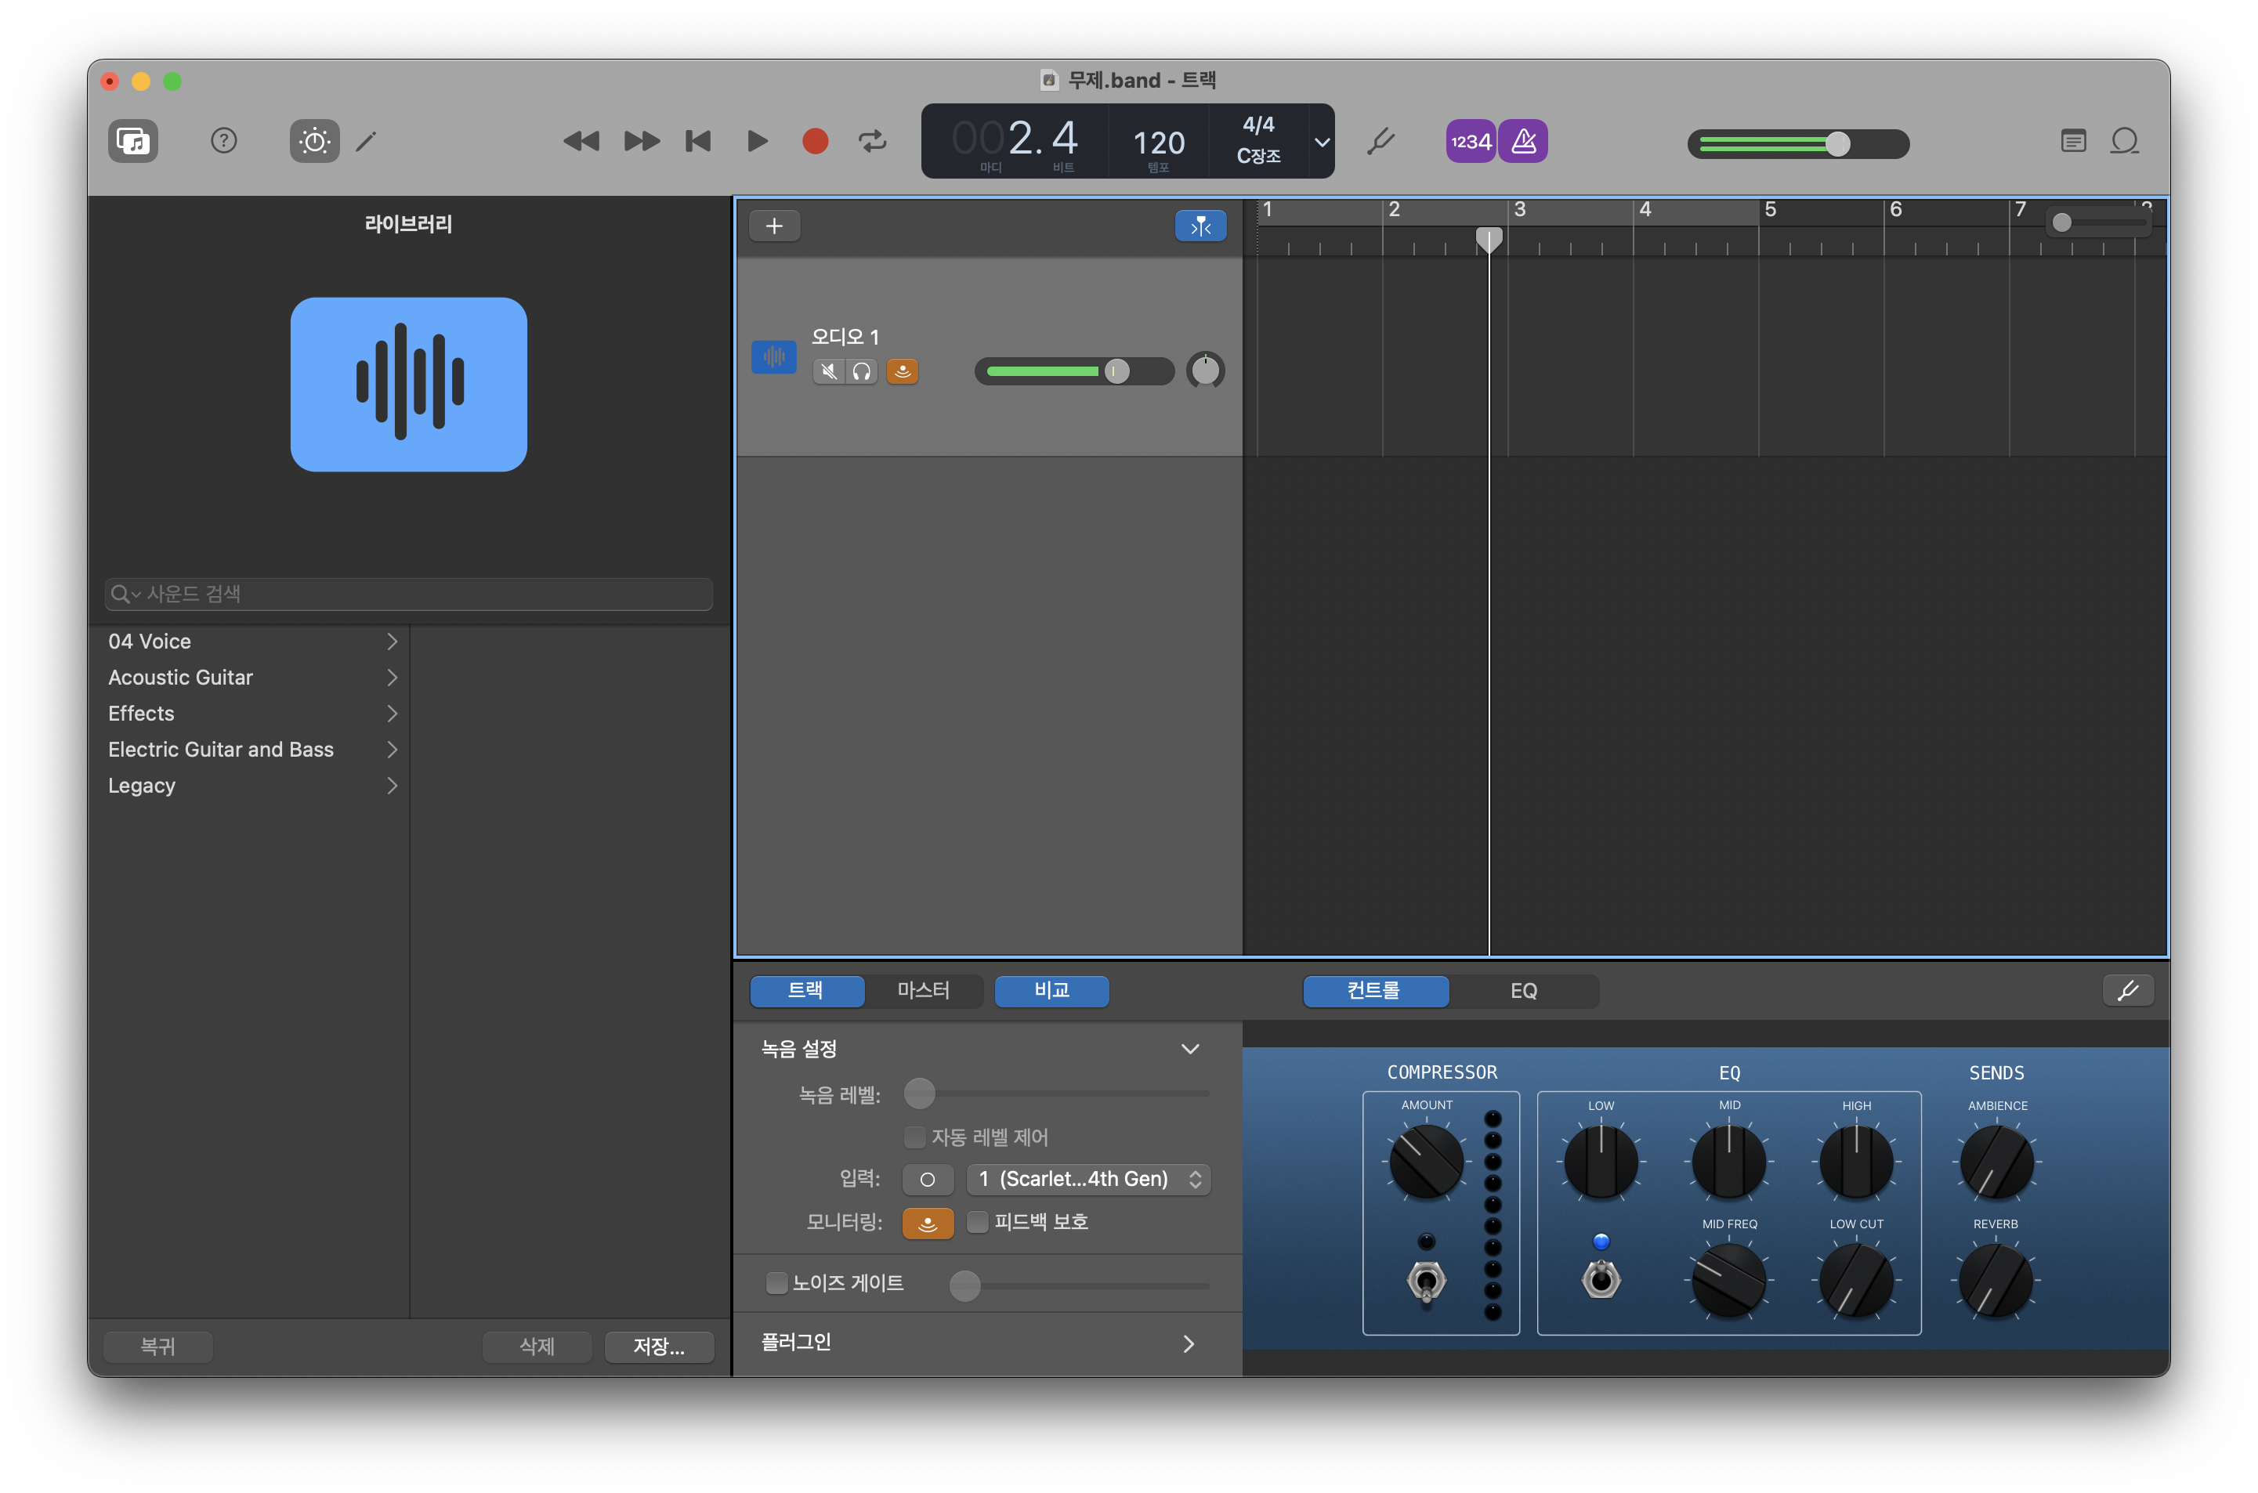The width and height of the screenshot is (2258, 1493).
Task: Click the 사운드 검색 search field
Action: click(419, 595)
